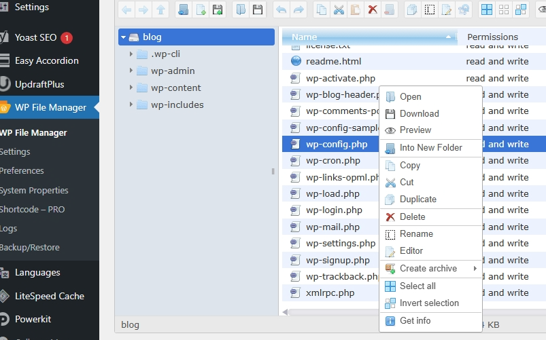Click the Copy toolbar icon
Viewport: 546px width, 340px height.
coord(322,10)
